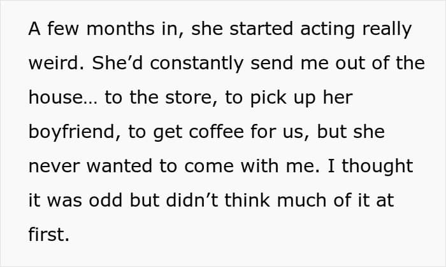The image size is (446, 267).
Task: Select the word "think"
Action: click(247, 200)
